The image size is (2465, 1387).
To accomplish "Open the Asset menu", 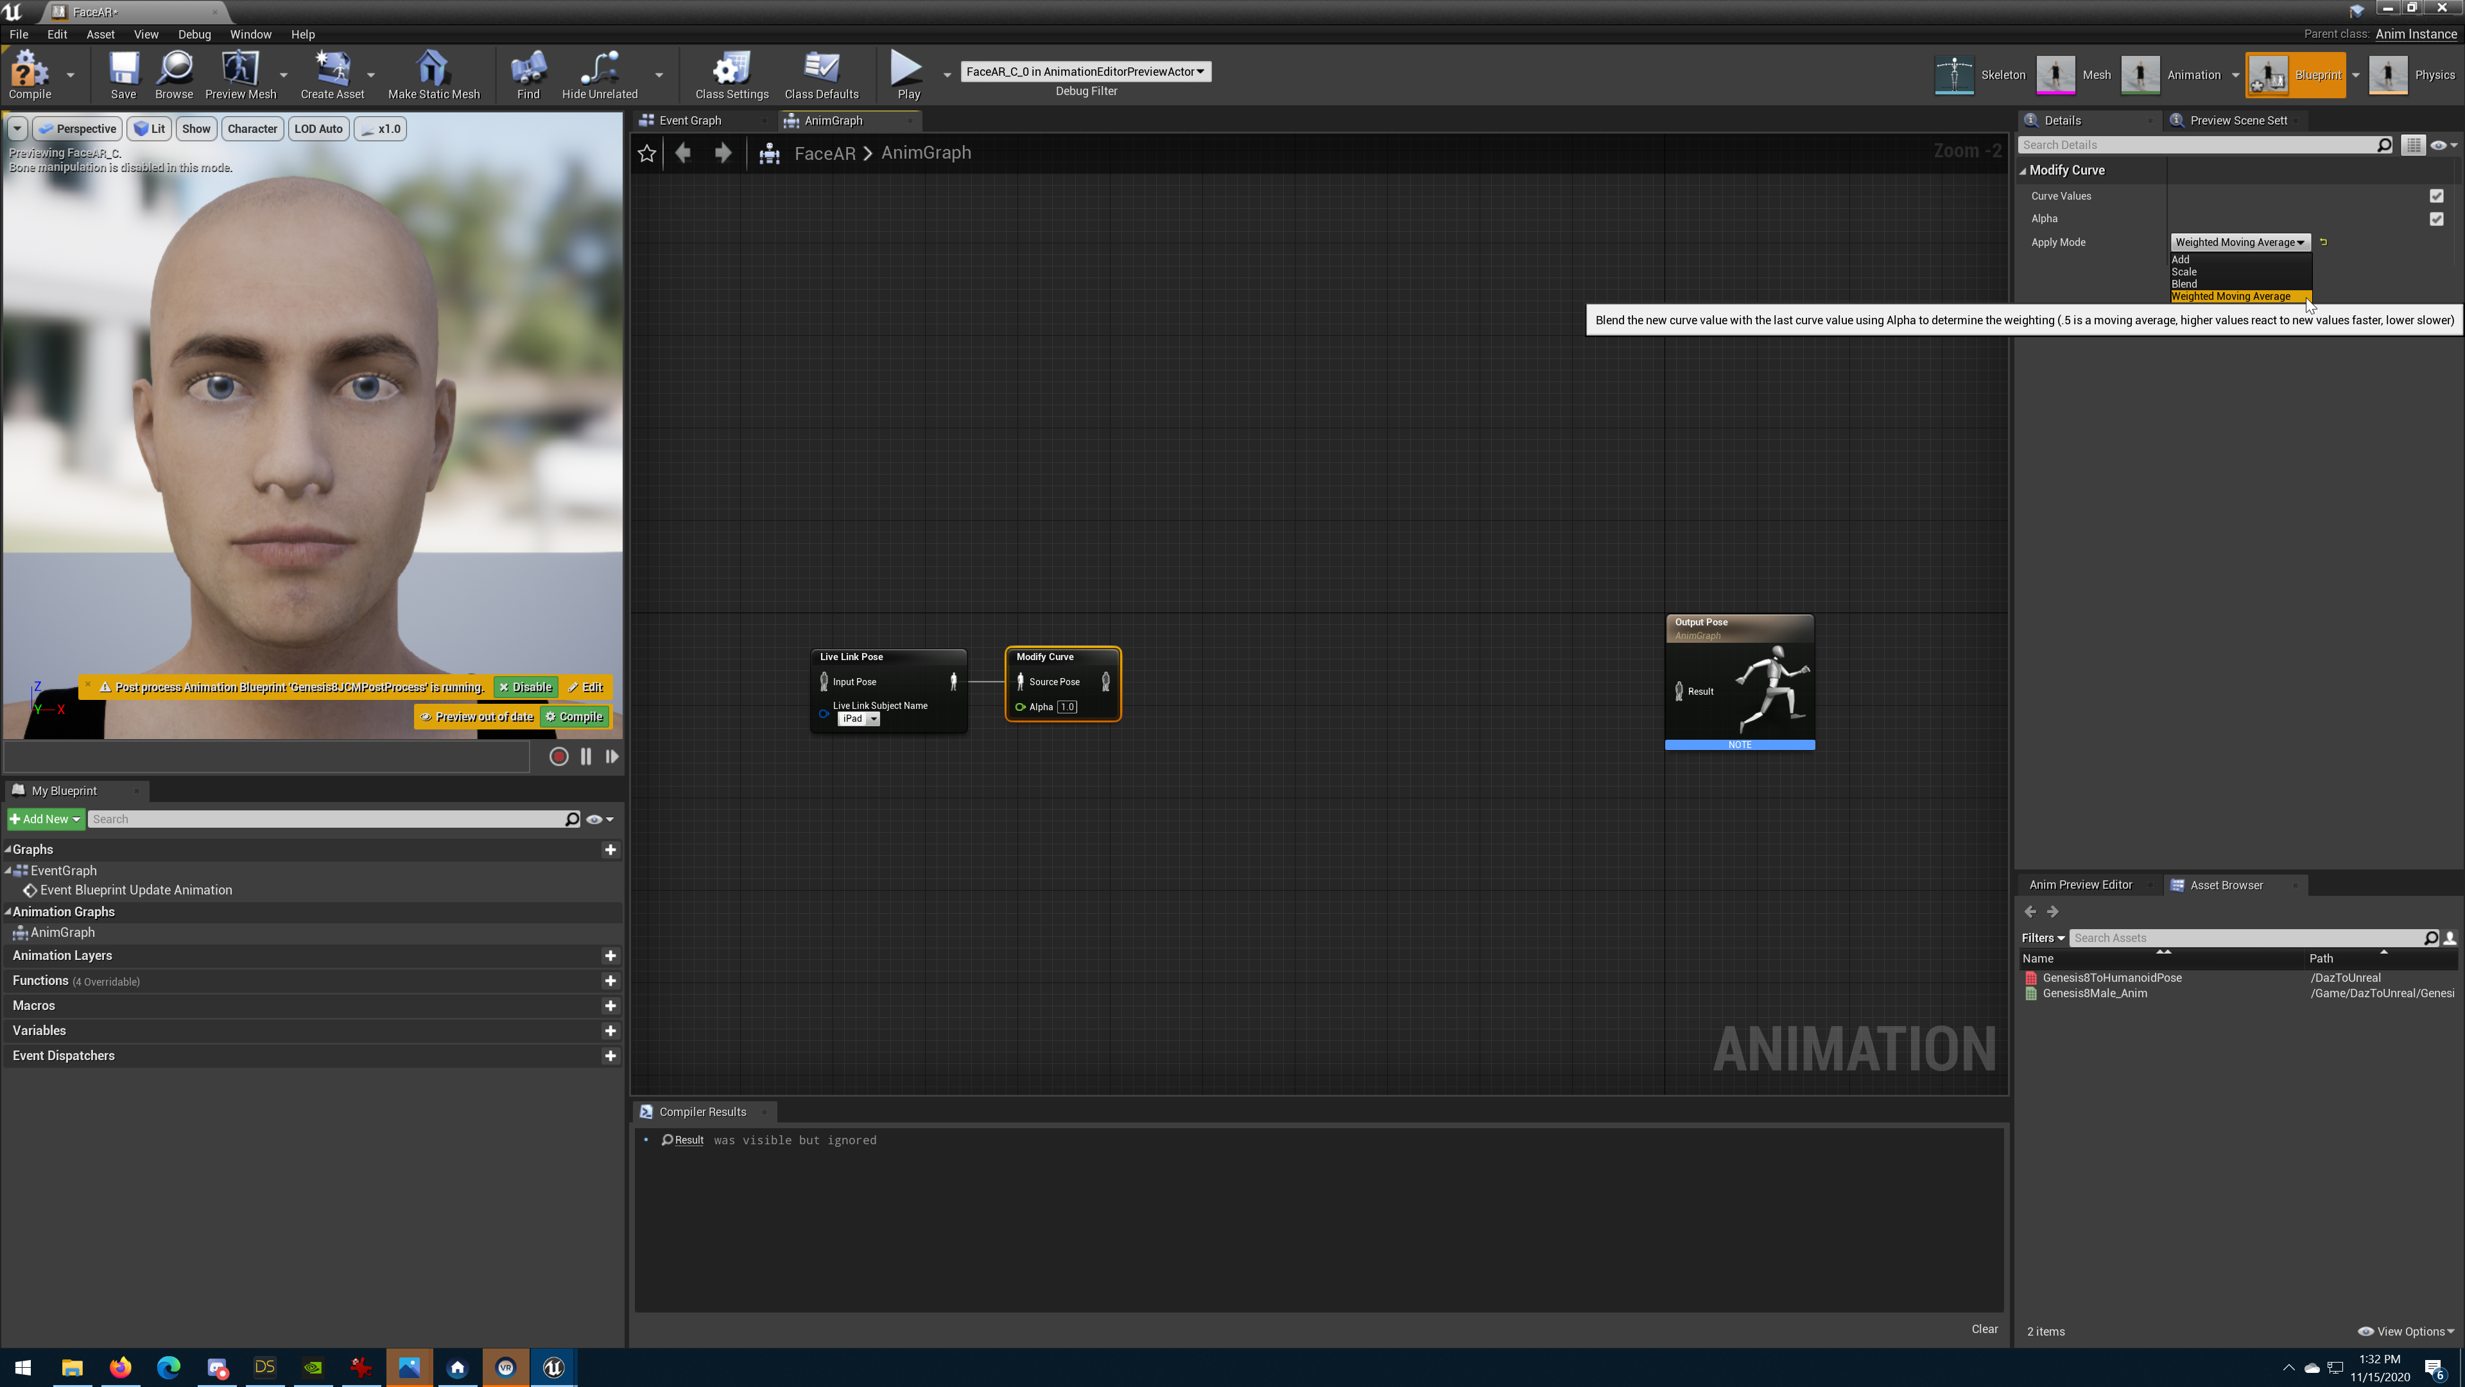I will click(x=101, y=35).
